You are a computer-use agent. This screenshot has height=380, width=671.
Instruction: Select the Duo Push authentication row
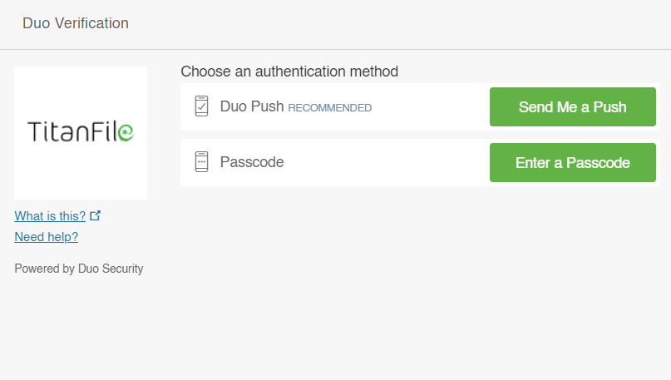pyautogui.click(x=420, y=107)
